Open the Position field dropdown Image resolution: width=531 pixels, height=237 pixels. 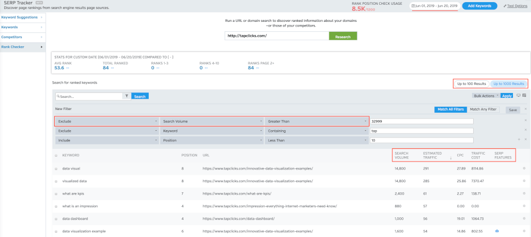(x=212, y=140)
